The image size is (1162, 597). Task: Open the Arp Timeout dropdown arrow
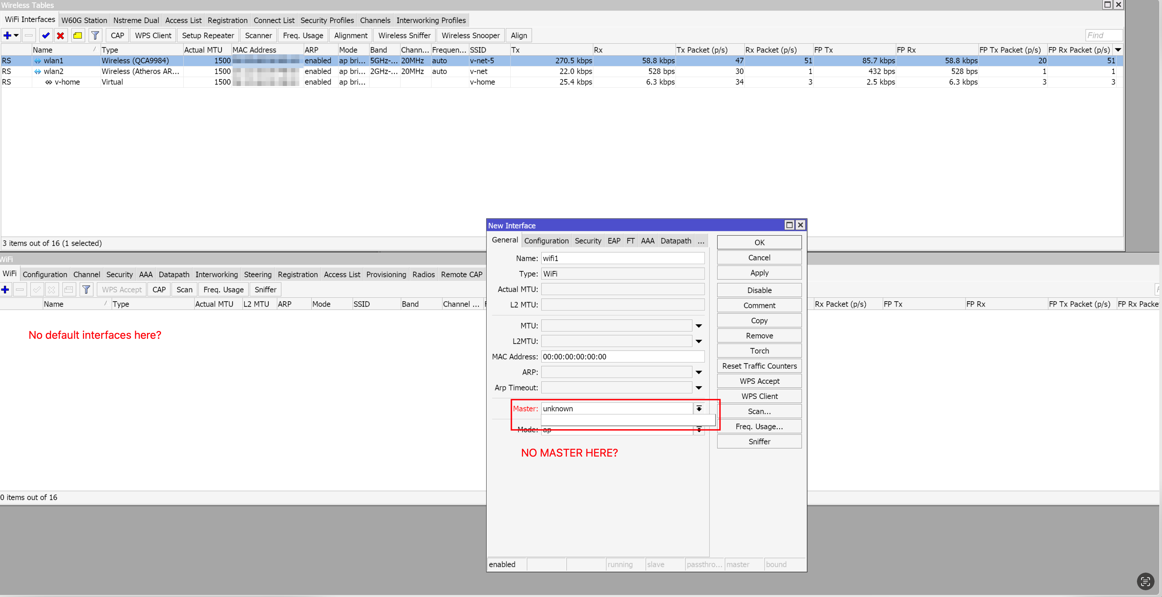coord(699,388)
